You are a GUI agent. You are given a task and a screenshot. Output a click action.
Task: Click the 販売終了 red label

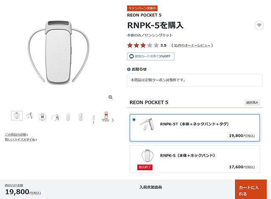pyautogui.click(x=145, y=167)
